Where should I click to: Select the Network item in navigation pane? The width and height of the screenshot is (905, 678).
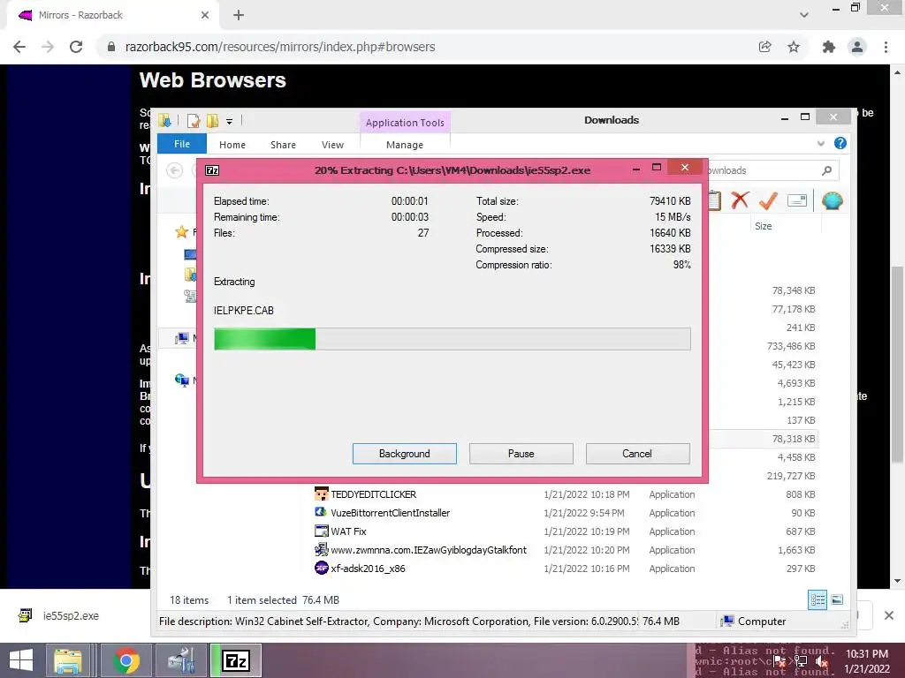(x=182, y=380)
